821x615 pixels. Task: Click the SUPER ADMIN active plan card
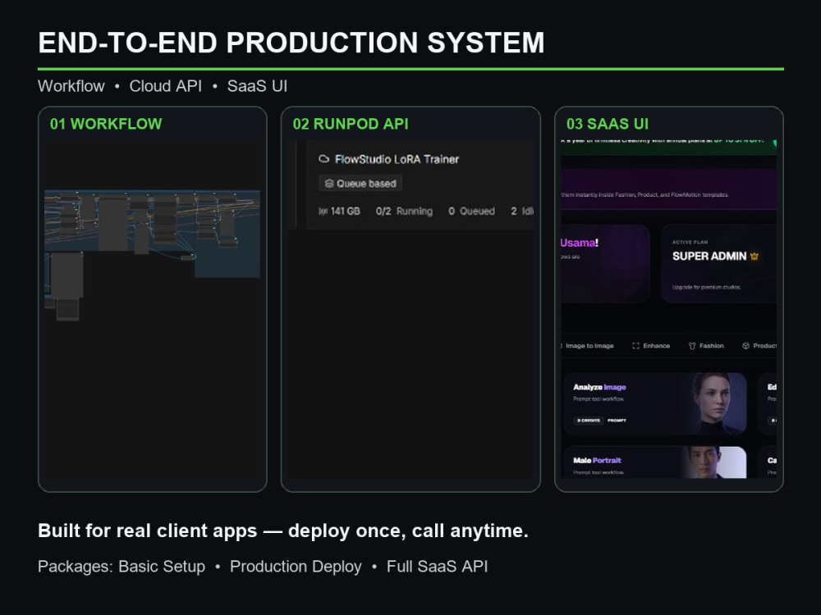click(719, 263)
